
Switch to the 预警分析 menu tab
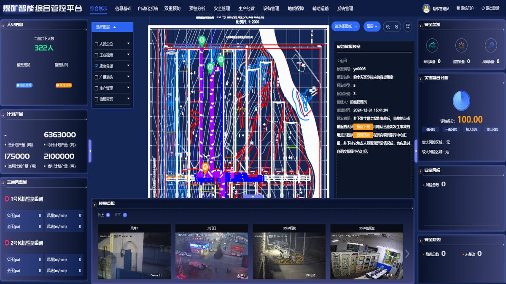pyautogui.click(x=197, y=8)
